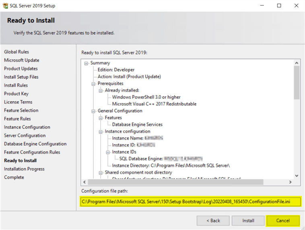Select the Edition: Developer row

[x=116, y=70]
